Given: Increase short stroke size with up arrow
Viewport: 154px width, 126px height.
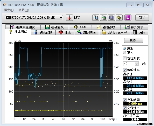Looking at the screenshot, I should click(137, 63).
